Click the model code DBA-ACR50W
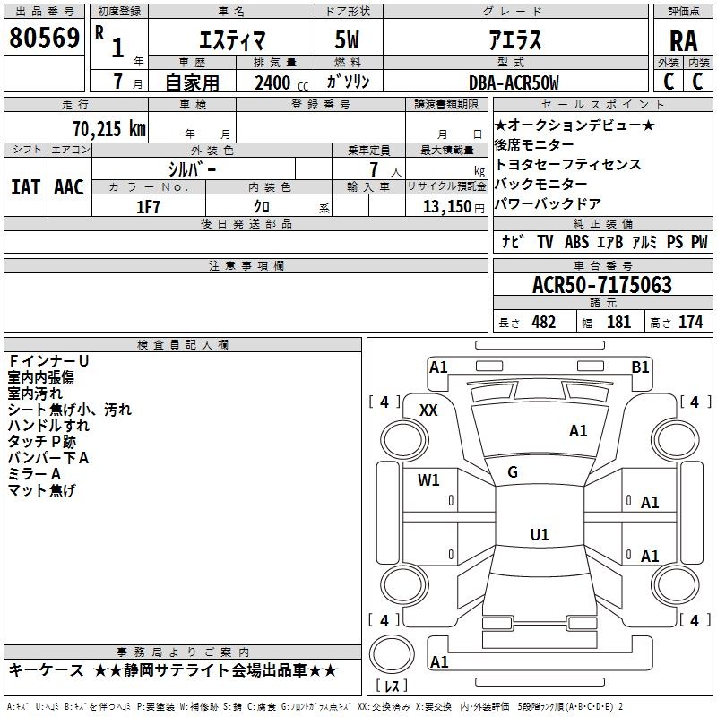Screen dimensions: 717x717 coord(514,82)
